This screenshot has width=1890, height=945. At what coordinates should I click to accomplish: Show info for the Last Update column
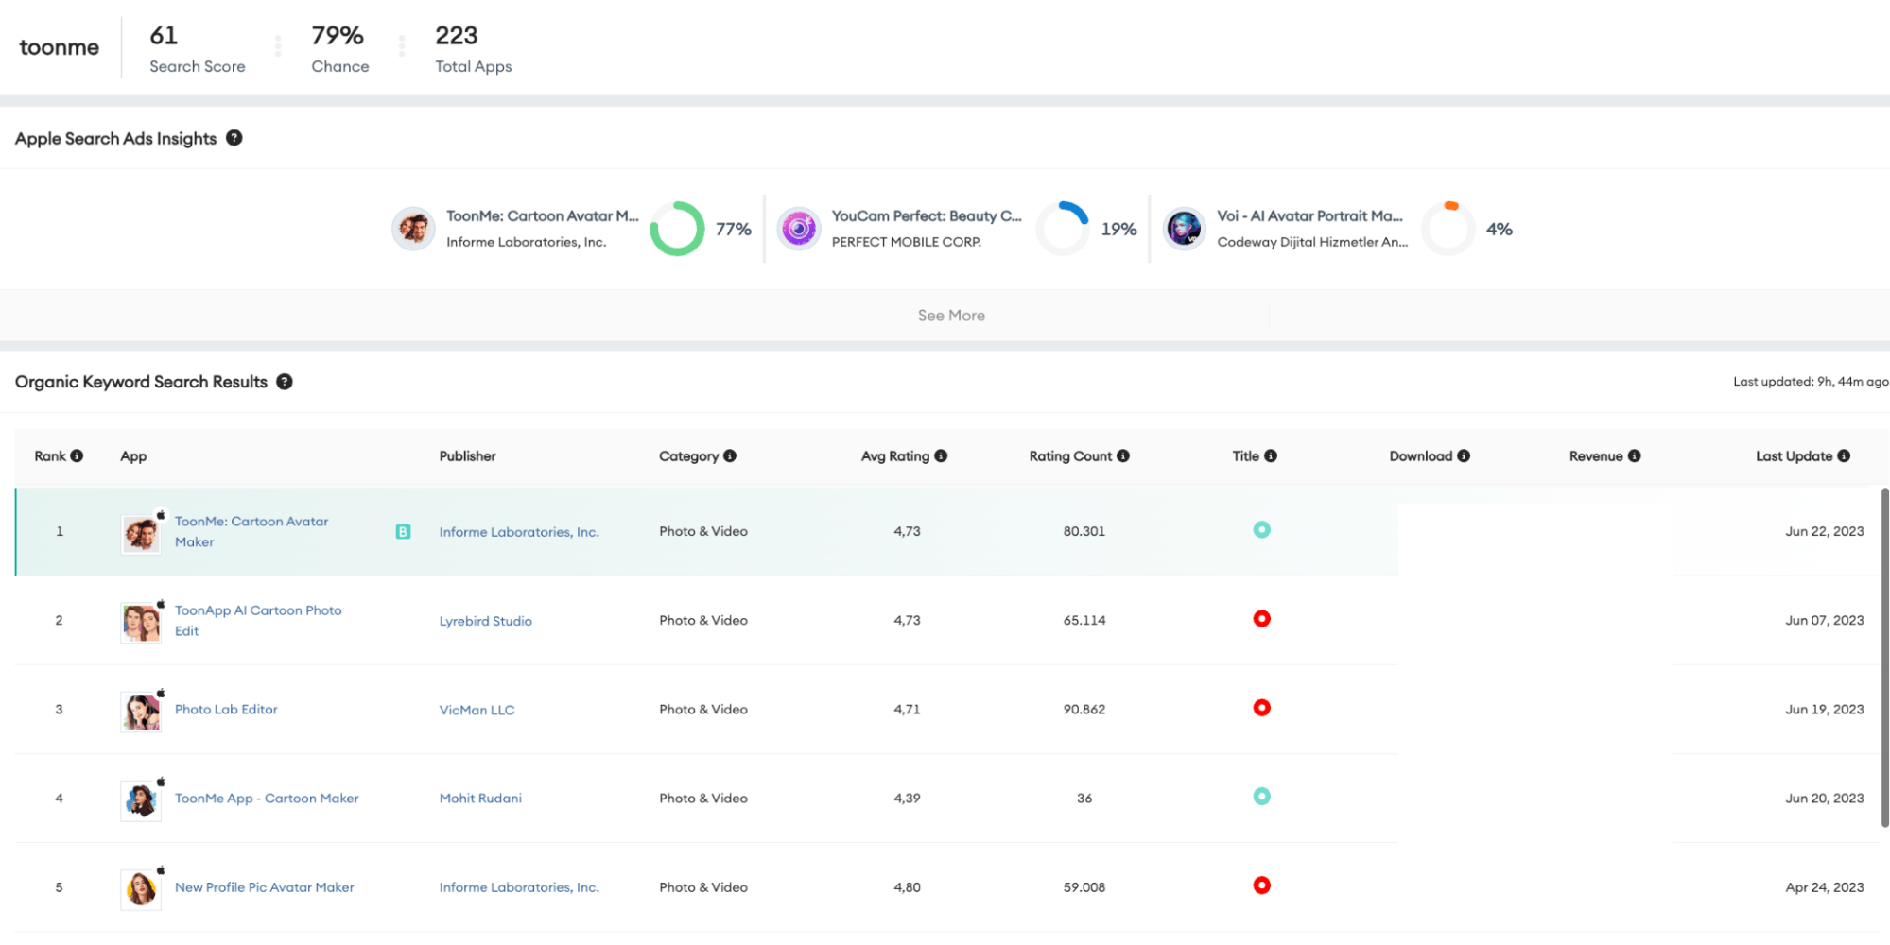pyautogui.click(x=1844, y=455)
